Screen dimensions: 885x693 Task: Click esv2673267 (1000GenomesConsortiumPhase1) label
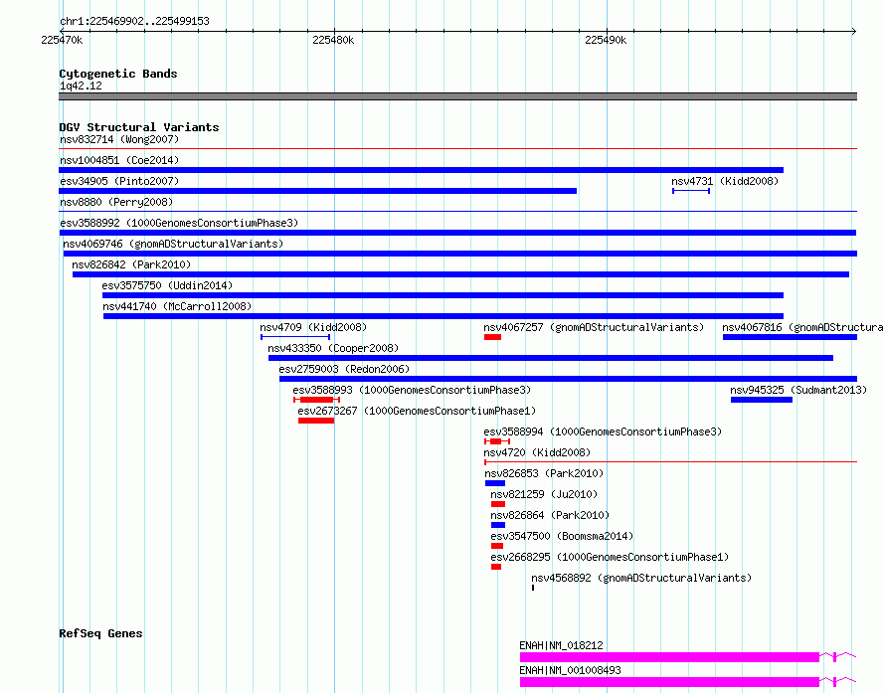click(417, 411)
